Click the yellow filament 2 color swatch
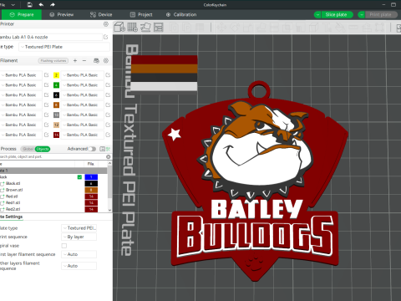 pos(56,75)
